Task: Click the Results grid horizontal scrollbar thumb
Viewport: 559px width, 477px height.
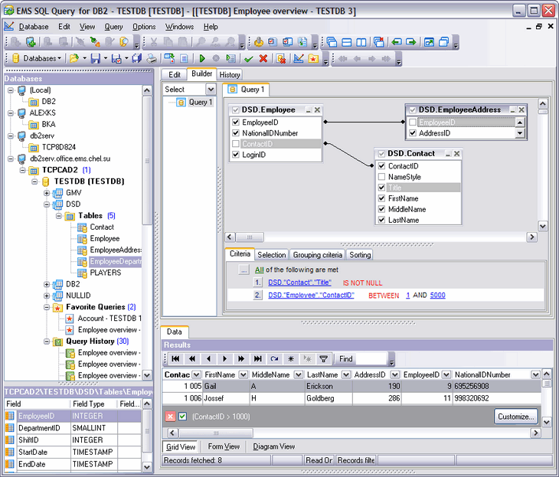Action: (216, 433)
